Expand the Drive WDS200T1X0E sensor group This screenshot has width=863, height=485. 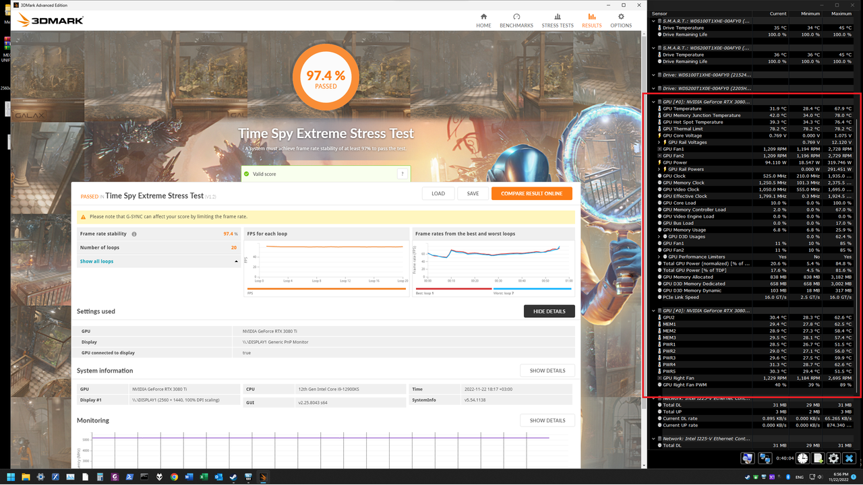pyautogui.click(x=653, y=88)
